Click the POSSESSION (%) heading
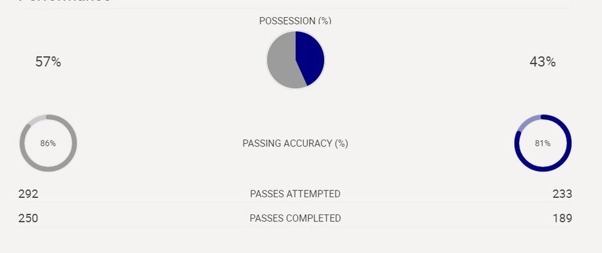The image size is (602, 253). coord(295,21)
